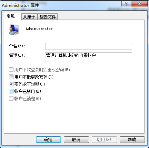The height and width of the screenshot is (148, 149).
Task: Click the 应用(A) button
Action: coord(104,139)
